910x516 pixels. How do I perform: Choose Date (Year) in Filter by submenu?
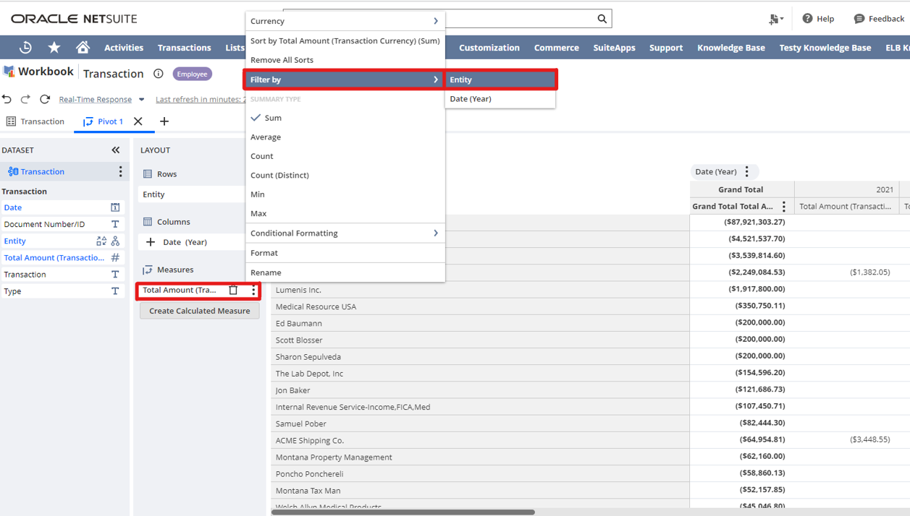500,99
